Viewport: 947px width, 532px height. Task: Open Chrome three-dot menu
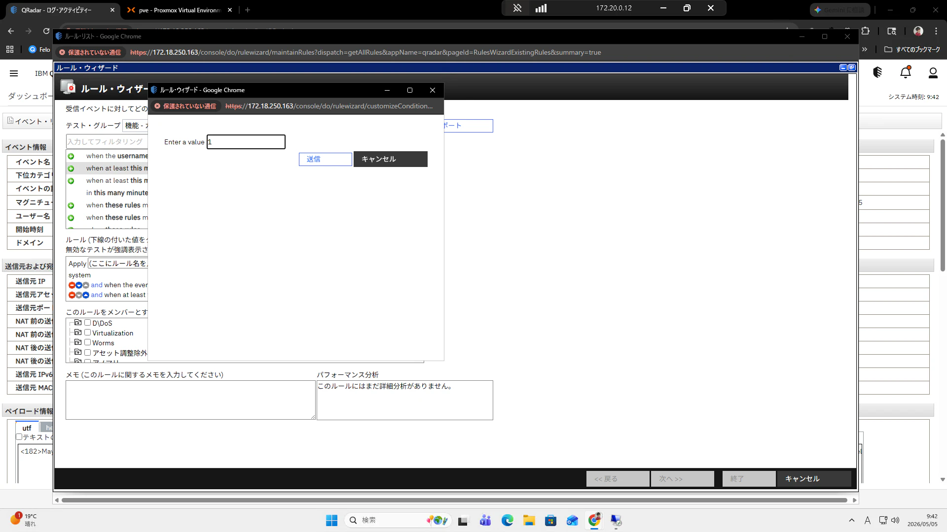[936, 31]
